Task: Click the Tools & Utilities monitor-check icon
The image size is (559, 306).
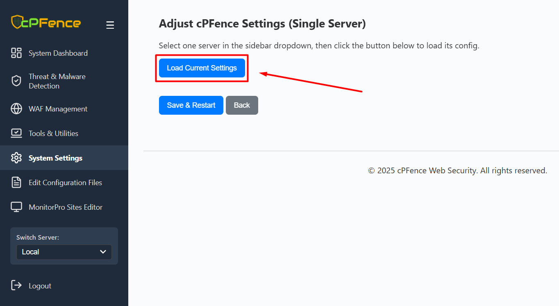Action: [16, 133]
